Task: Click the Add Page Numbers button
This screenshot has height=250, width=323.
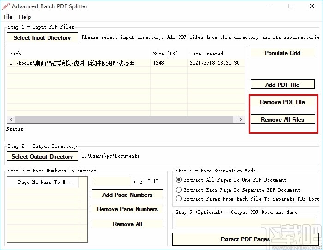Action: coord(127,195)
